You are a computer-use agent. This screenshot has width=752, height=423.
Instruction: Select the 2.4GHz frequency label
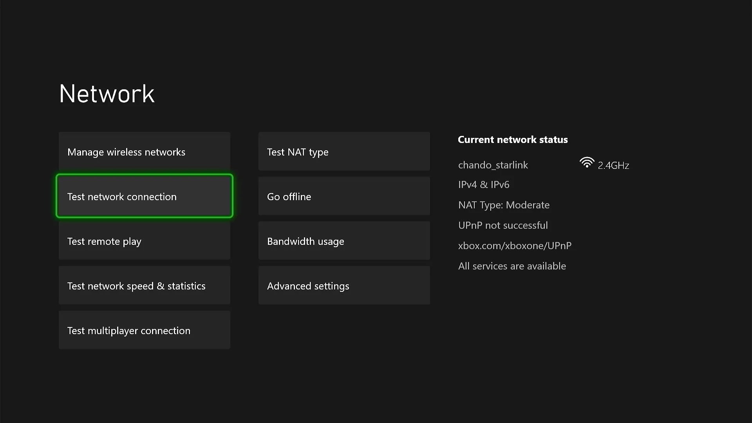coord(614,165)
